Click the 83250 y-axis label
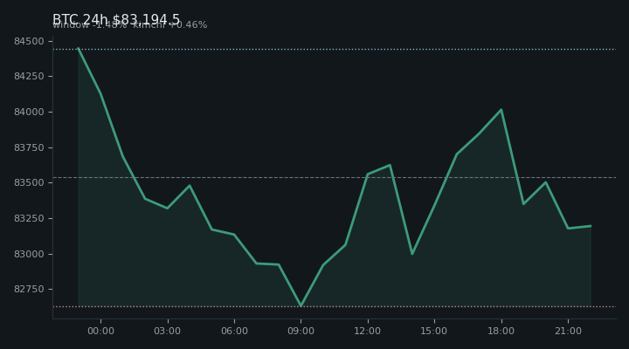Screen dimensions: 629x349 (29, 218)
